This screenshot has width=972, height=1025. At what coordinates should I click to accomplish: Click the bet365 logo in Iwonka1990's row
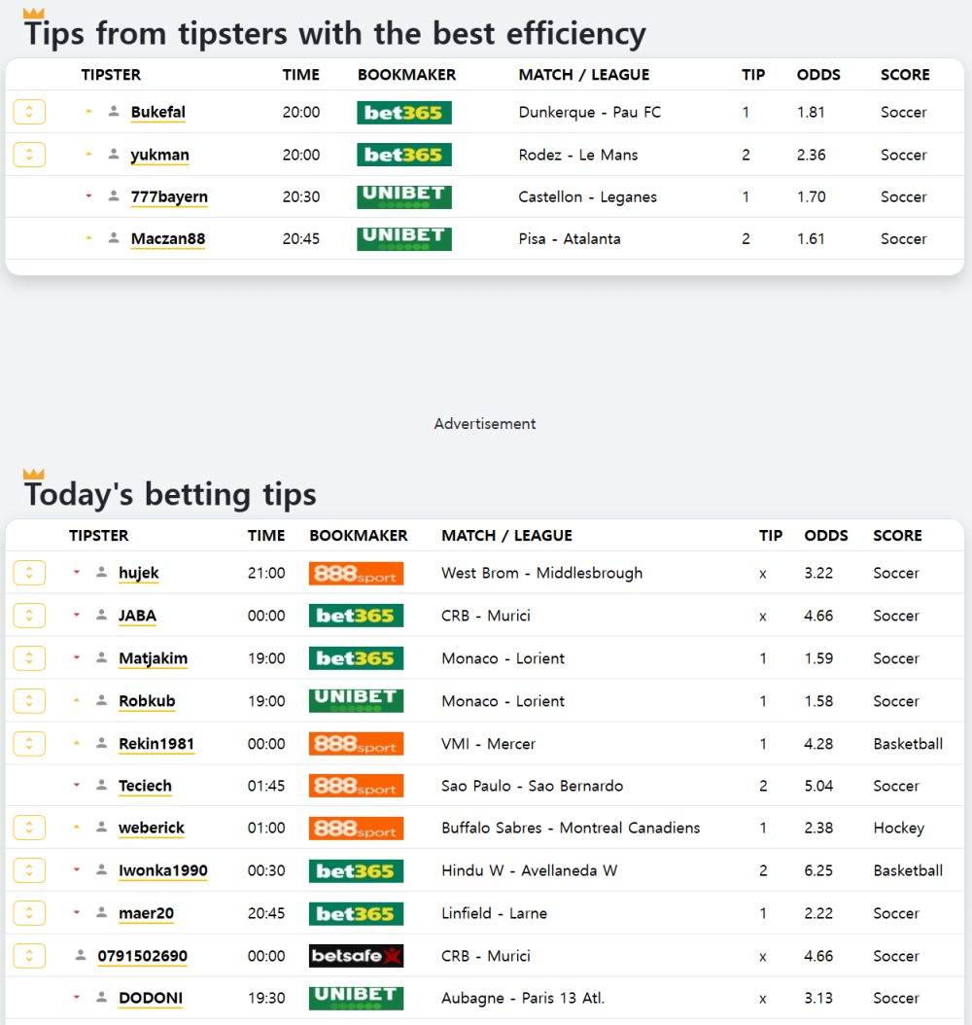pyautogui.click(x=356, y=870)
